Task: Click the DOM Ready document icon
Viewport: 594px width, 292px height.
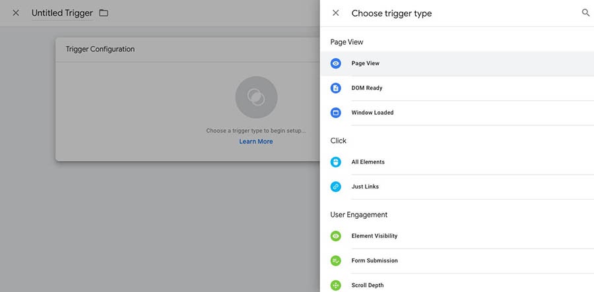Action: (336, 88)
